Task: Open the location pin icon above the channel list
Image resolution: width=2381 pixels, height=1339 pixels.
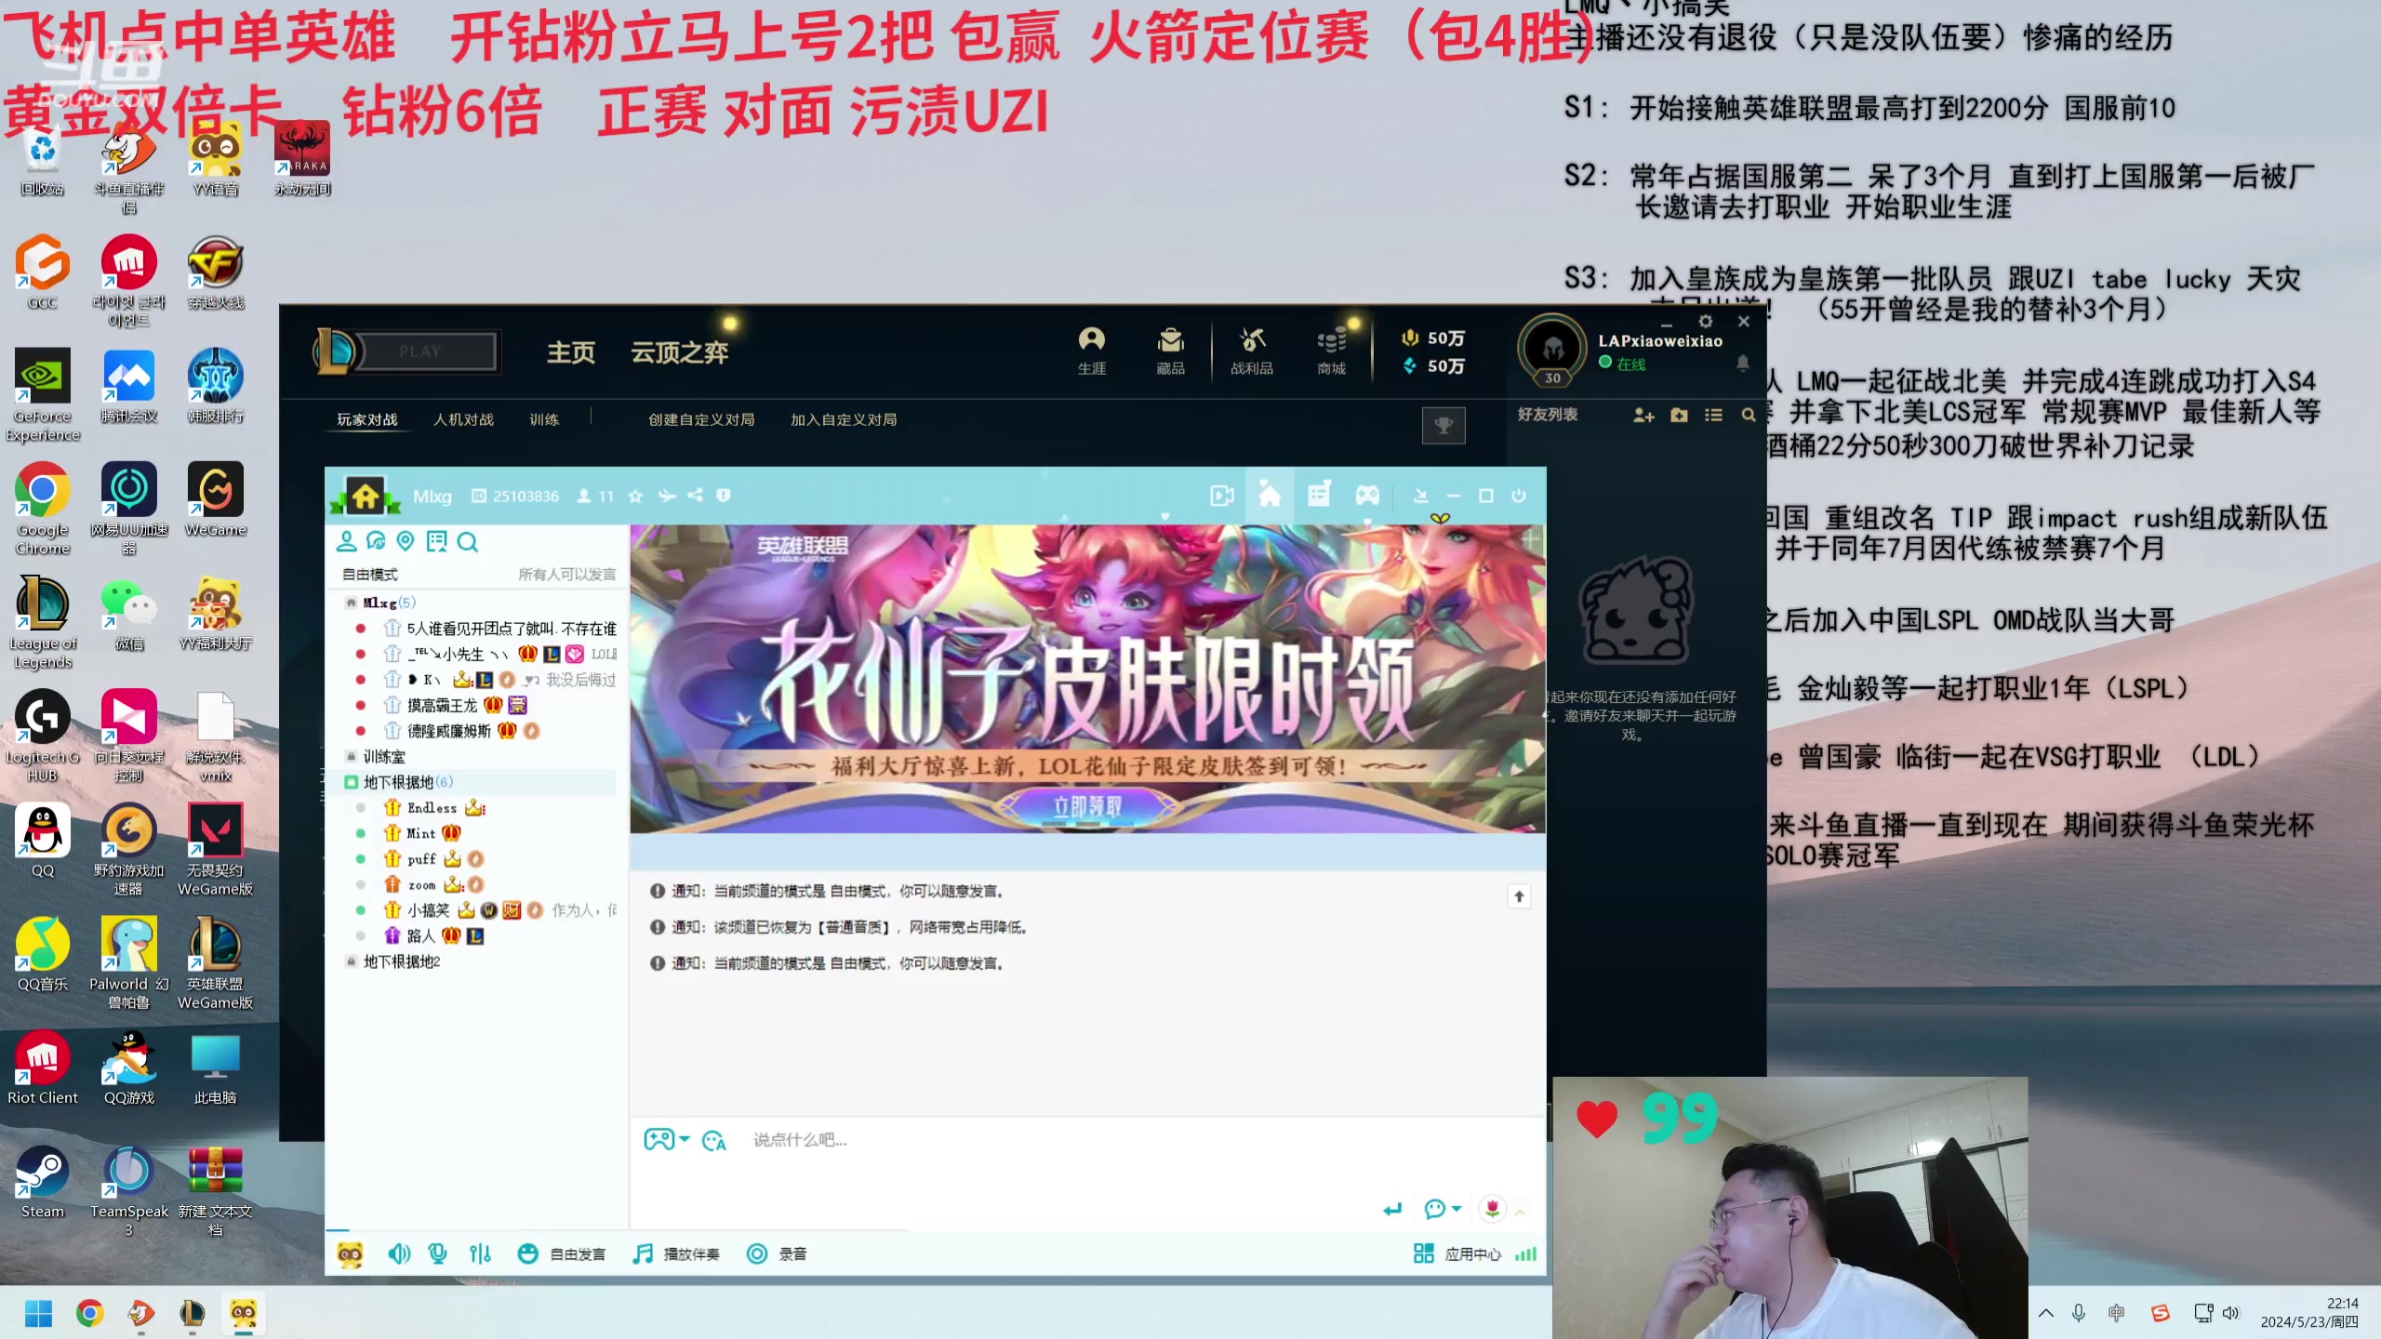Action: [406, 541]
